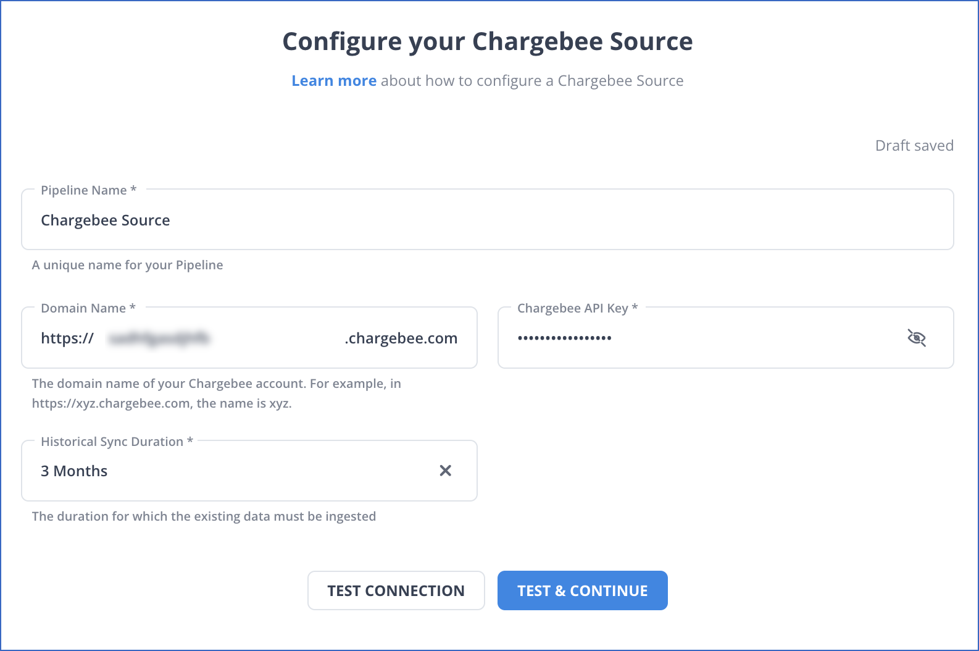The height and width of the screenshot is (651, 979).
Task: Click the "Configure your Chargebee Source" heading
Action: pyautogui.click(x=488, y=41)
